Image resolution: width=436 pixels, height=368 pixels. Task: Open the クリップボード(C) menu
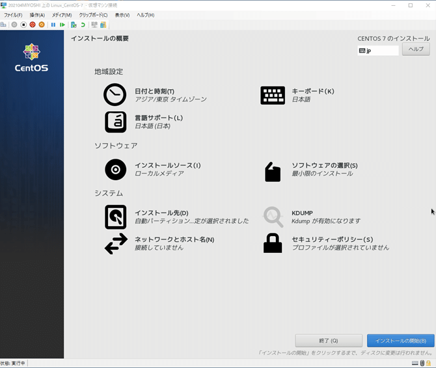pyautogui.click(x=93, y=15)
